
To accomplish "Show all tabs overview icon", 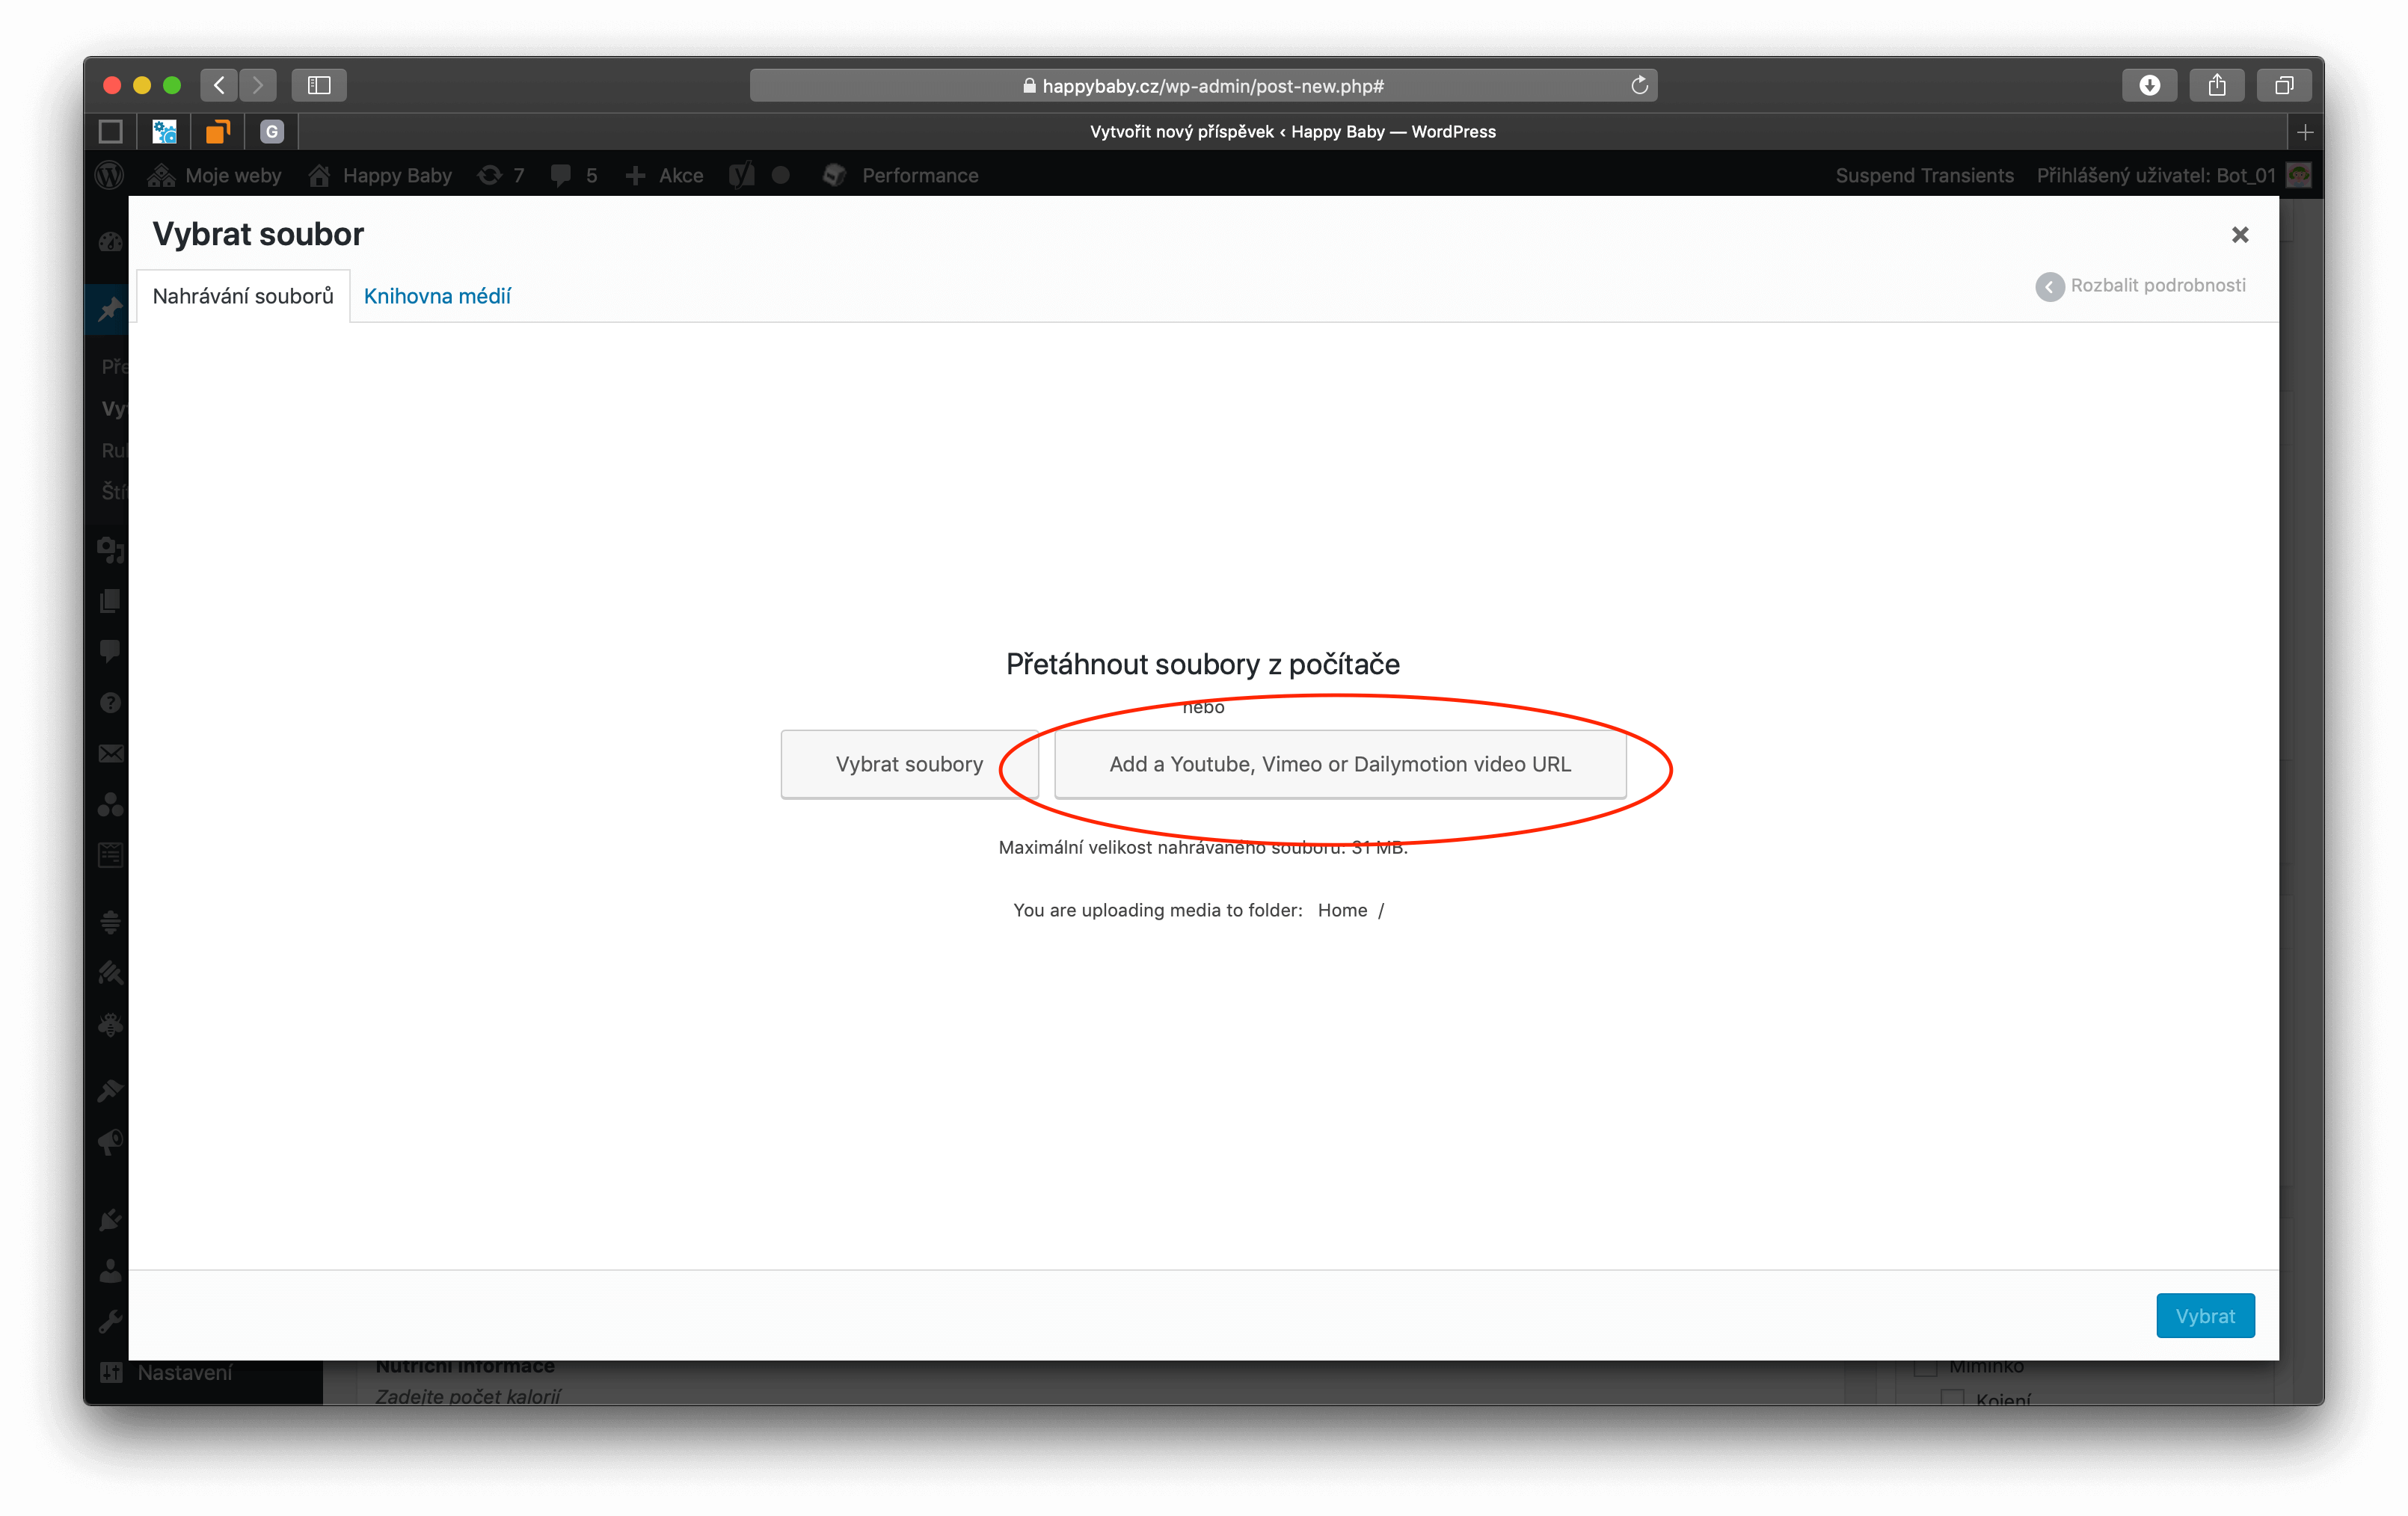I will pyautogui.click(x=2283, y=85).
